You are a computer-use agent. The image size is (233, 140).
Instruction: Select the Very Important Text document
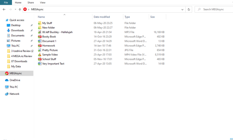[x=53, y=64]
